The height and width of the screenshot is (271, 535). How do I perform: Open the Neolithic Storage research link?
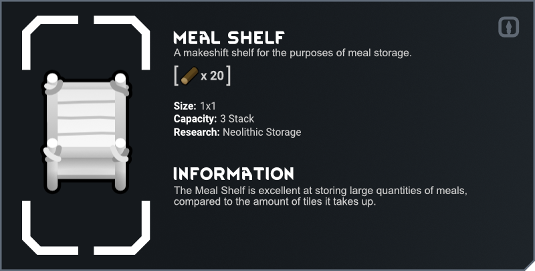261,132
